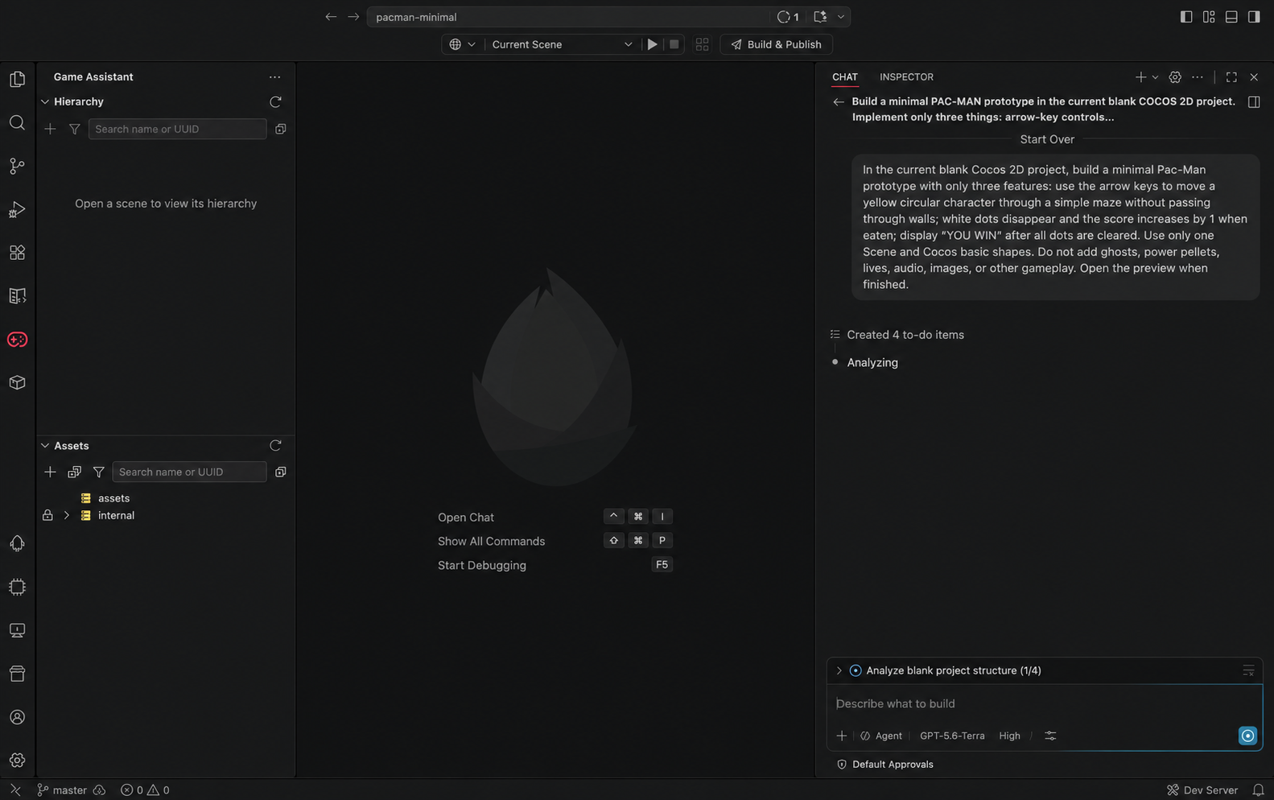Play the current scene preview
The height and width of the screenshot is (800, 1274).
coord(653,44)
